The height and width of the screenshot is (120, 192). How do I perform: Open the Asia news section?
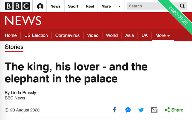[130, 35]
